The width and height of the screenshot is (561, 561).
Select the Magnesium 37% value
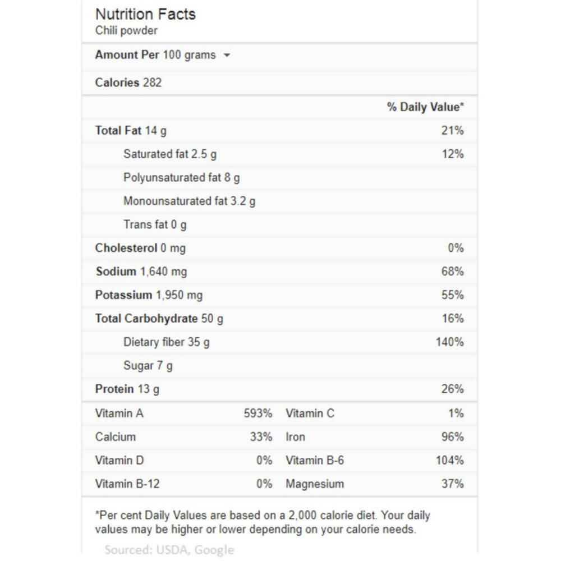click(x=452, y=484)
